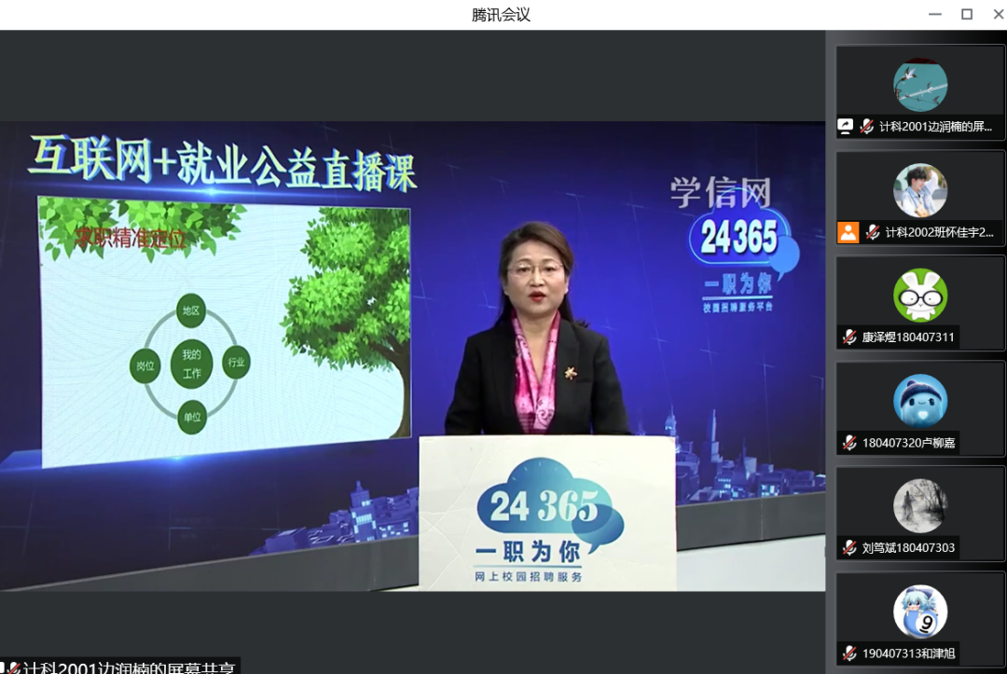Viewport: 1007px width, 674px height.
Task: Click the muted mic icon beside 康泽煜180407311
Action: [849, 337]
